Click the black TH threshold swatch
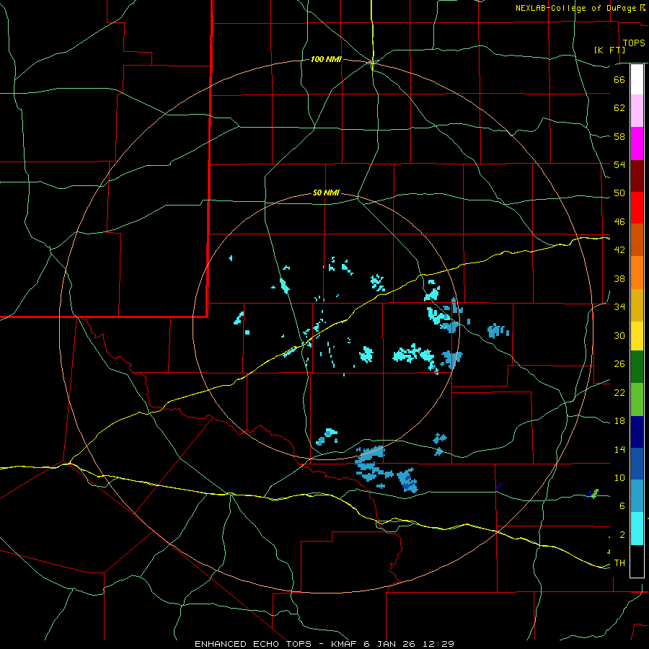Viewport: 649px width, 649px height. 637,561
